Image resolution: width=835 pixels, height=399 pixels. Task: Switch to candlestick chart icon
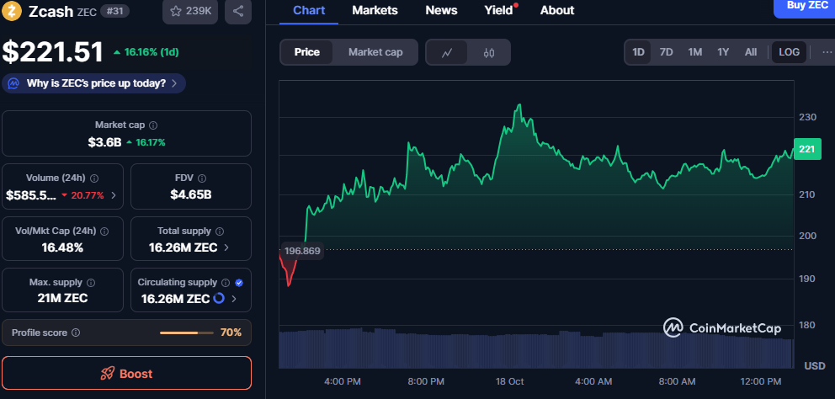489,52
